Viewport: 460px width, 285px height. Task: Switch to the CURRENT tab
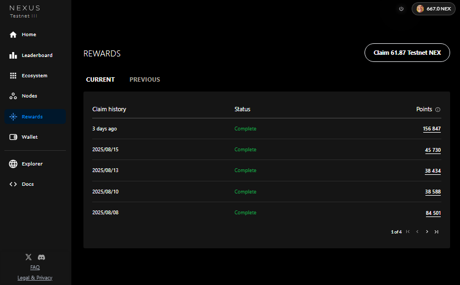pyautogui.click(x=100, y=79)
